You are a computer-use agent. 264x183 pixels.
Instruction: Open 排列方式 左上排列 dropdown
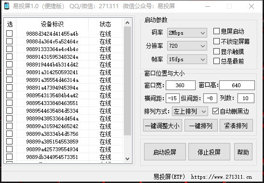click(x=190, y=111)
